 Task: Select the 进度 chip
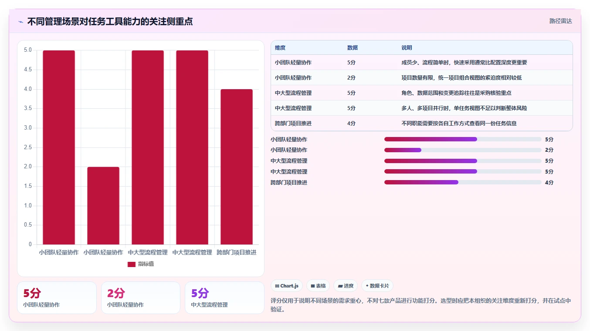[346, 286]
